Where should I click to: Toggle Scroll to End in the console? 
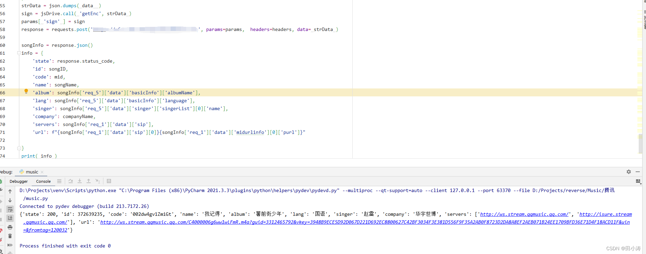tap(10, 218)
